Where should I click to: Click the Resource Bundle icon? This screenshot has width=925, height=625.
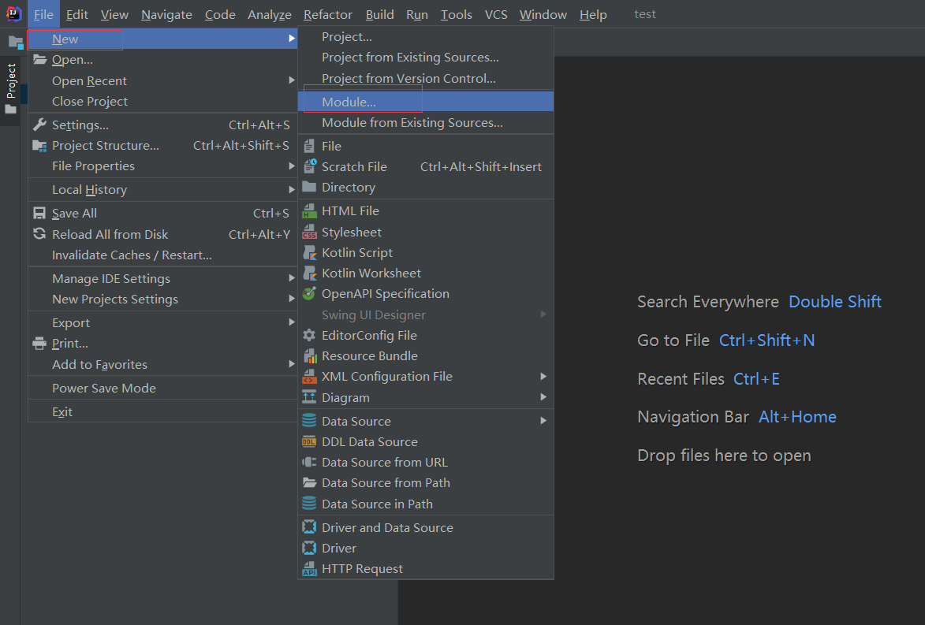pyautogui.click(x=309, y=356)
